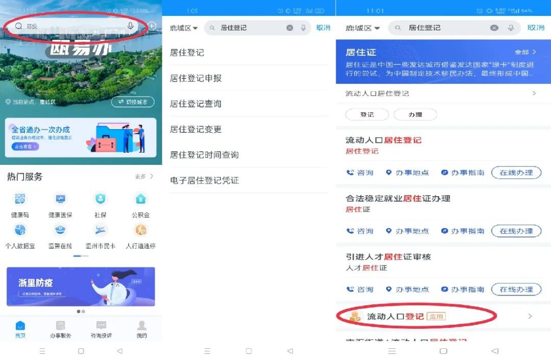Clear search text in right screen search box

pos(494,28)
